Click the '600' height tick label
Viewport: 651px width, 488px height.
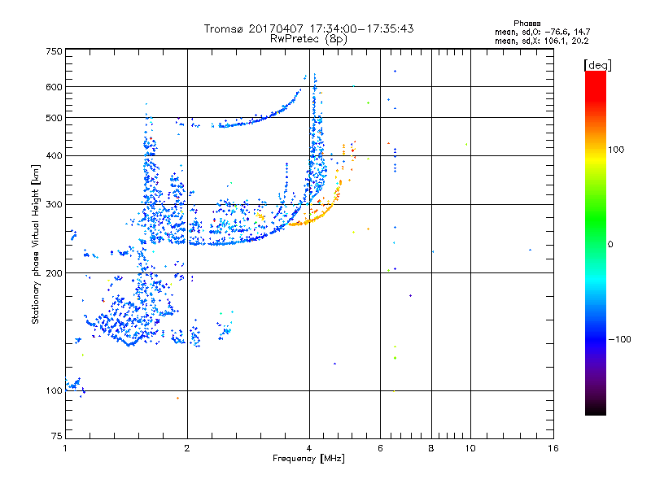pos(54,87)
